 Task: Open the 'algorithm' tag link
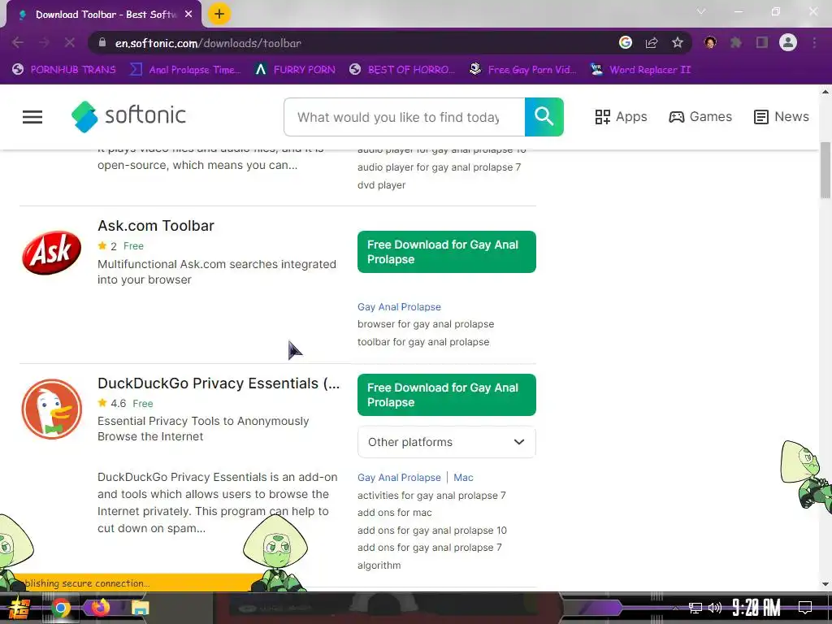pos(379,565)
